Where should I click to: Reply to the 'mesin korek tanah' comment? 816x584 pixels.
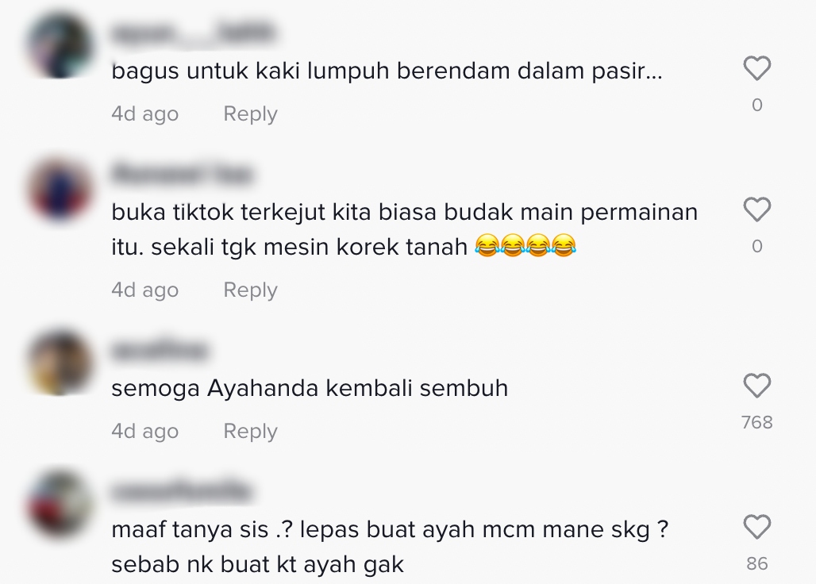pos(250,290)
